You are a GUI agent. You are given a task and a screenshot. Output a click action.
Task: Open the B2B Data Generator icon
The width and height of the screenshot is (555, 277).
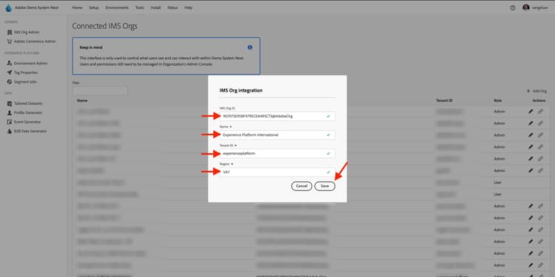[10, 131]
